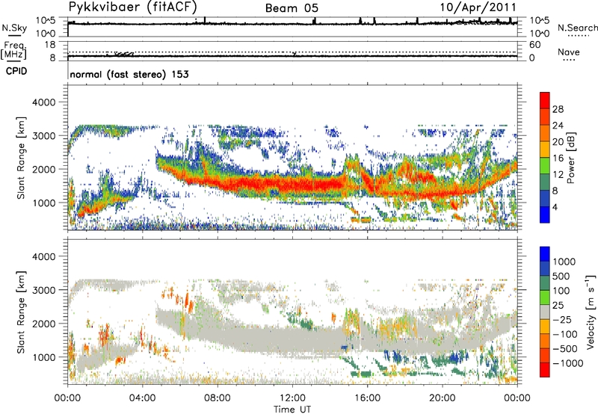The height and width of the screenshot is (414, 598).
Task: Click the 18 tick on frequency axis
Action: point(50,44)
